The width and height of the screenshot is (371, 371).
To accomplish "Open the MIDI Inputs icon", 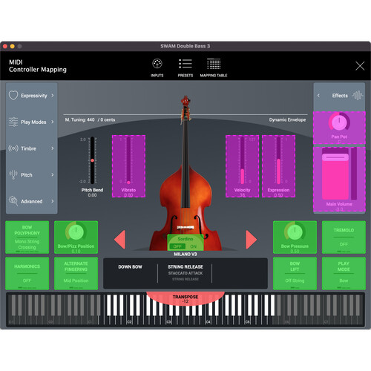I will click(x=157, y=64).
